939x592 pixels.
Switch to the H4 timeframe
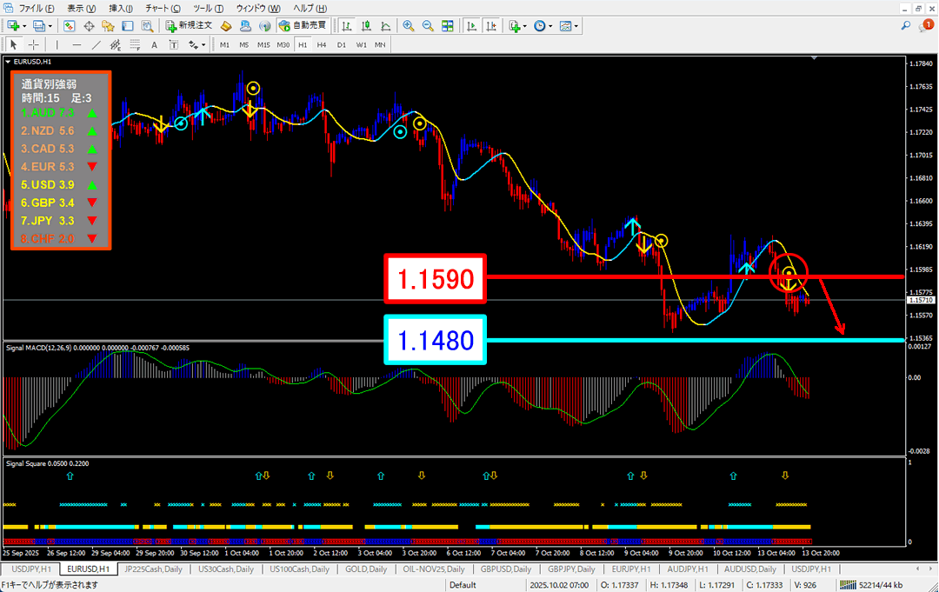tap(322, 44)
